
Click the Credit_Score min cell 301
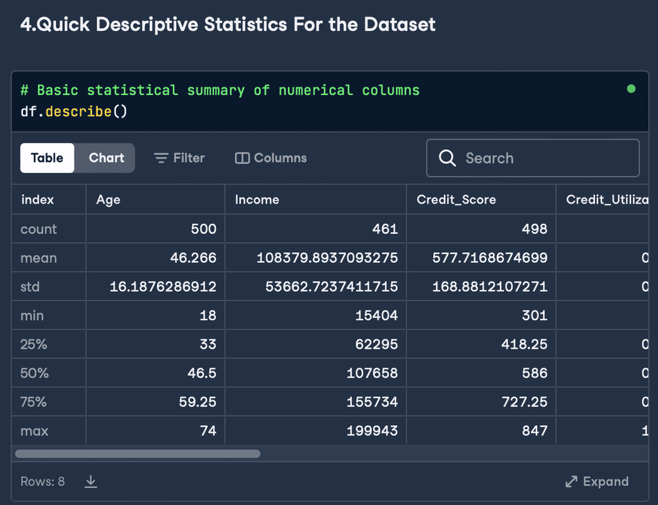pyautogui.click(x=481, y=315)
